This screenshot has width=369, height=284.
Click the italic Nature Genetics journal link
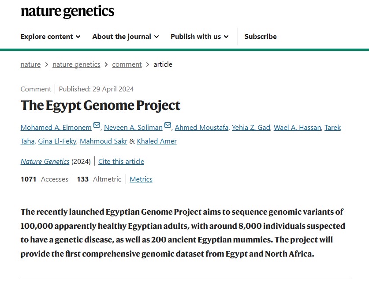click(x=45, y=162)
